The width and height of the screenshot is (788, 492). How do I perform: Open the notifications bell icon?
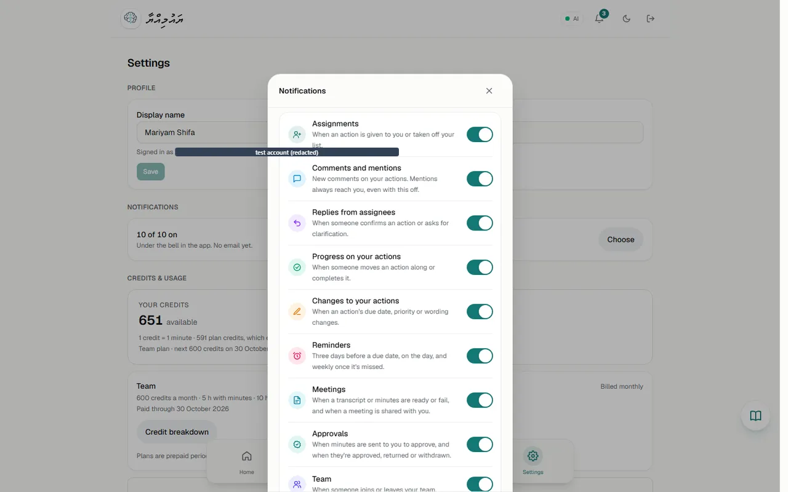point(599,18)
